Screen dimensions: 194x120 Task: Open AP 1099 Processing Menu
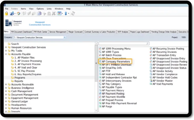pyautogui.click(x=115, y=49)
